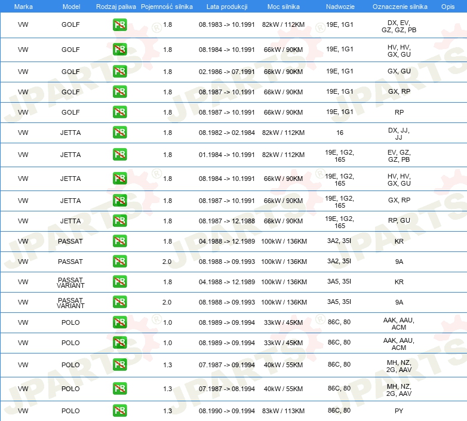Sort by the Marka column header
Viewport: 467px width, 421px height.
(x=23, y=6)
